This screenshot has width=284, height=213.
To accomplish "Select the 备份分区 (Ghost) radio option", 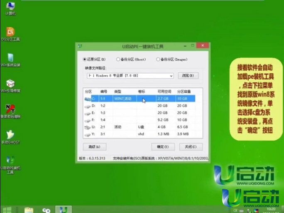I will coord(131,59).
